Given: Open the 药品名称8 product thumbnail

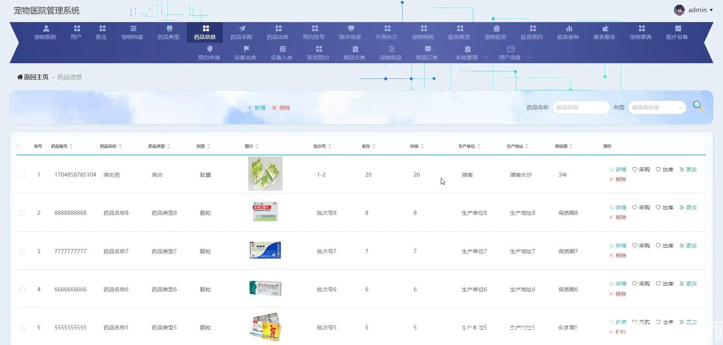Looking at the screenshot, I should tap(265, 212).
